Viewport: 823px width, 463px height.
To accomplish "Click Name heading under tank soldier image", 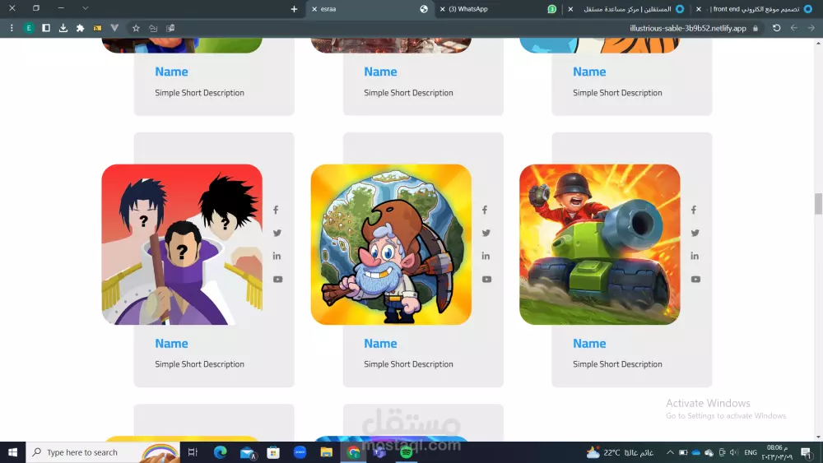I will (x=589, y=344).
